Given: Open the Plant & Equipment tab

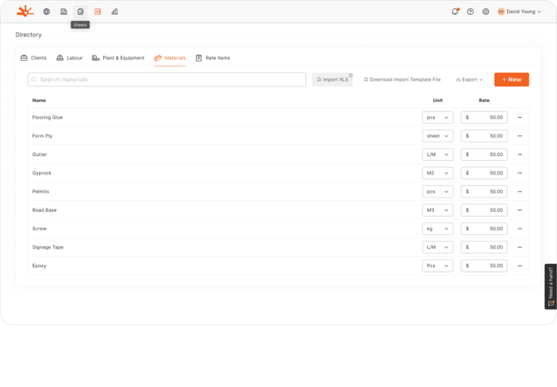Looking at the screenshot, I should (x=118, y=58).
